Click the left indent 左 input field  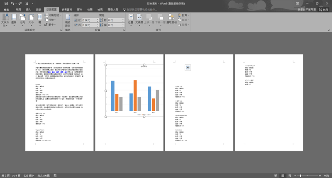[x=90, y=20]
